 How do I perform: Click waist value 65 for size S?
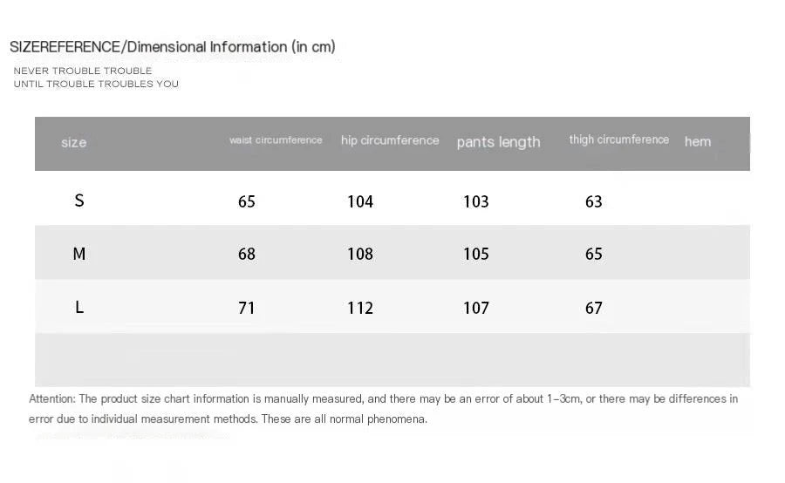(246, 201)
